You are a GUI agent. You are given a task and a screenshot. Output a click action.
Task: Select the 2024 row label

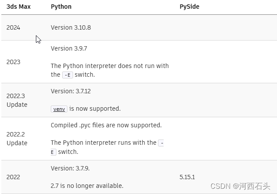coord(13,27)
